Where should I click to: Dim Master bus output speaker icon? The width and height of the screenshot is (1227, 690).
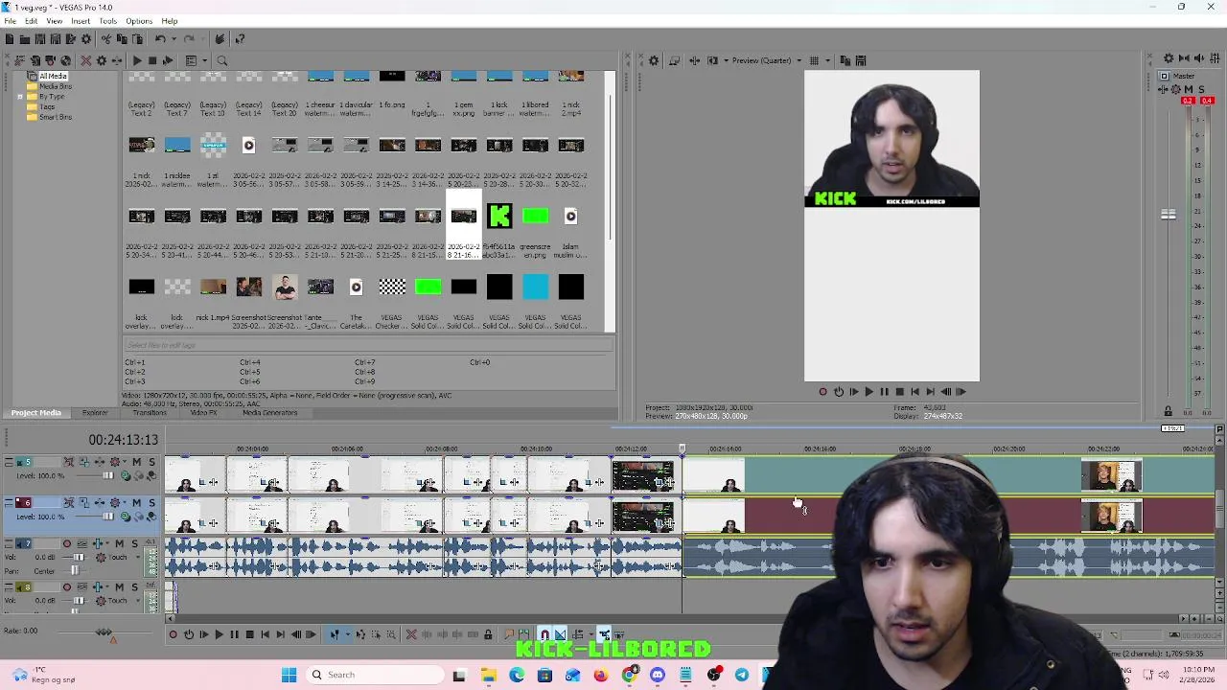pyautogui.click(x=1199, y=58)
